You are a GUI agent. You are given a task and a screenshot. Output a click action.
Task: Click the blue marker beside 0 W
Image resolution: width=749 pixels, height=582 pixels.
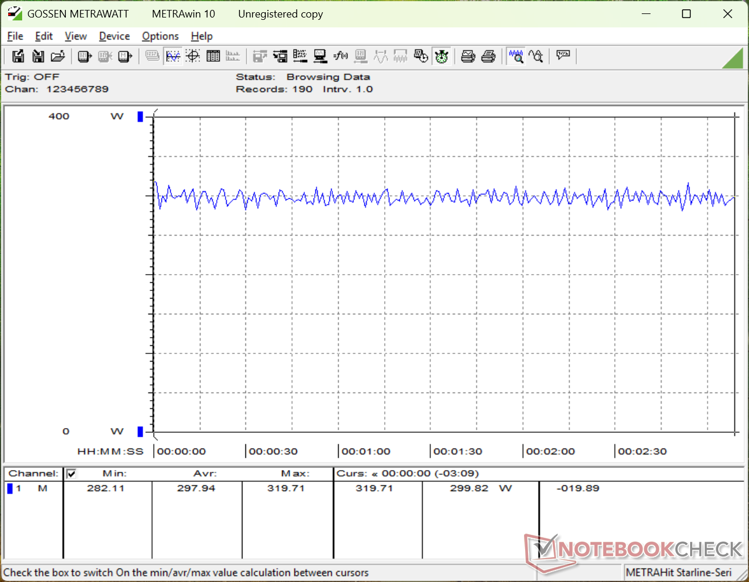point(140,432)
